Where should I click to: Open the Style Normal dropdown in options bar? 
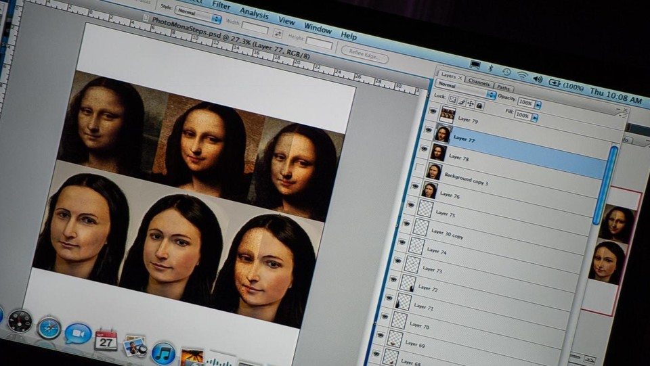(198, 14)
